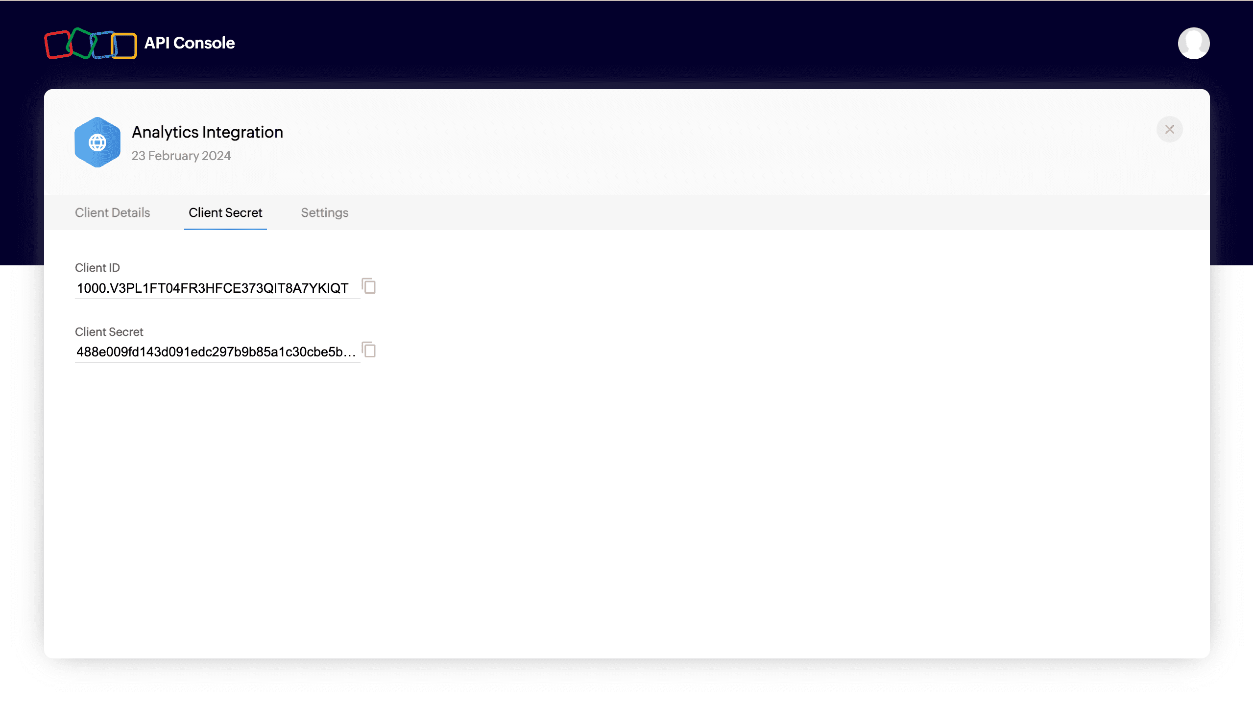
Task: Select the Client Secret tab
Action: pos(225,212)
